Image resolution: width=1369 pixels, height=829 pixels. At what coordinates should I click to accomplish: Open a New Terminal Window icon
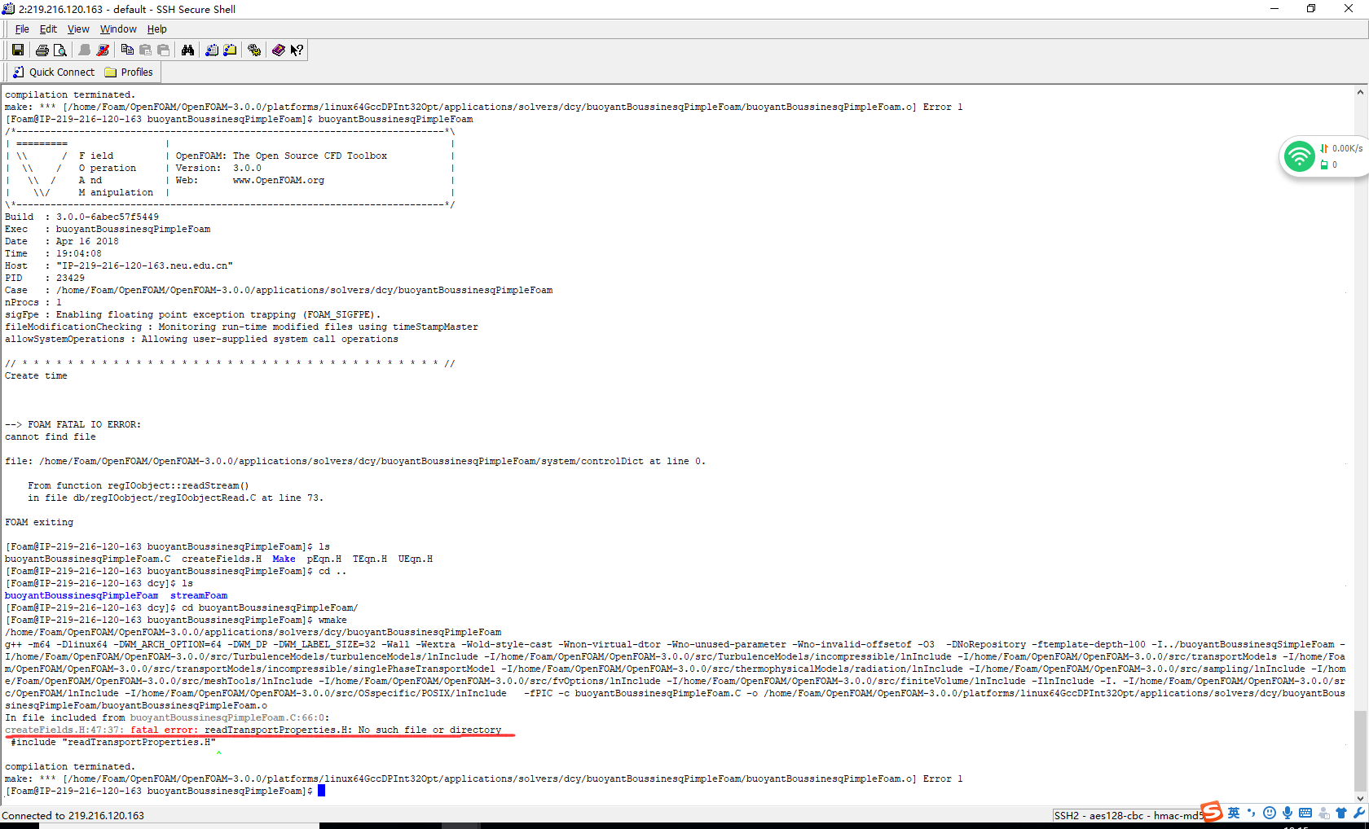click(212, 50)
